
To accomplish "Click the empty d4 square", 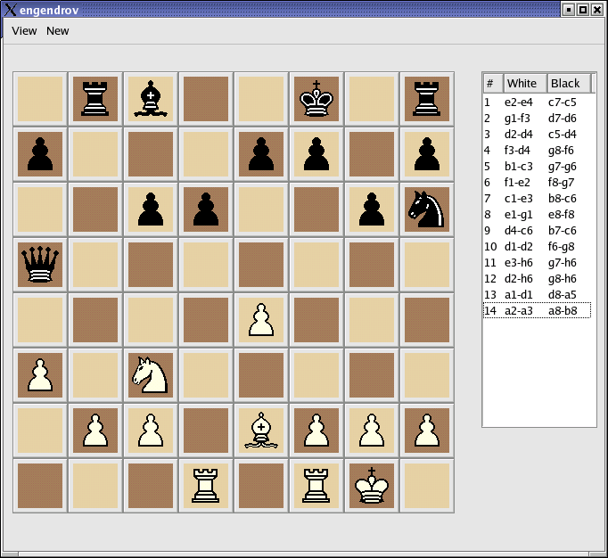I will [x=206, y=320].
